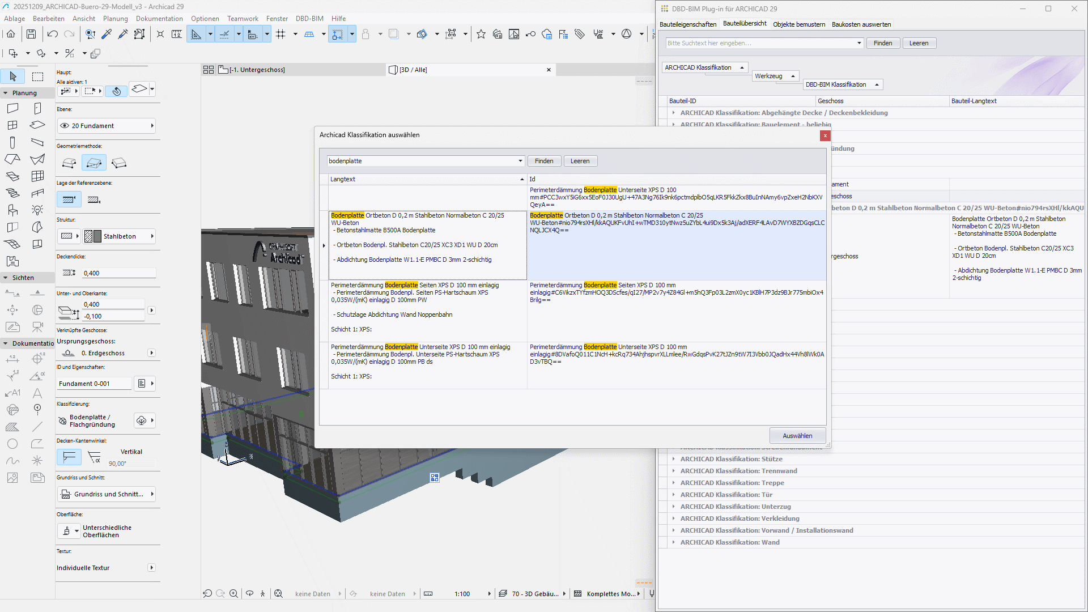
Task: Select first Decken-Kantenwinkel edge option
Action: coord(69,457)
